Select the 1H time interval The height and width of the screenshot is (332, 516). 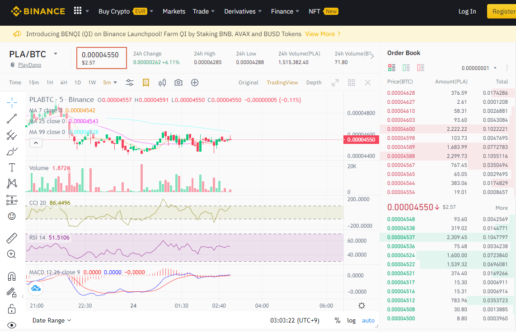[x=50, y=83]
